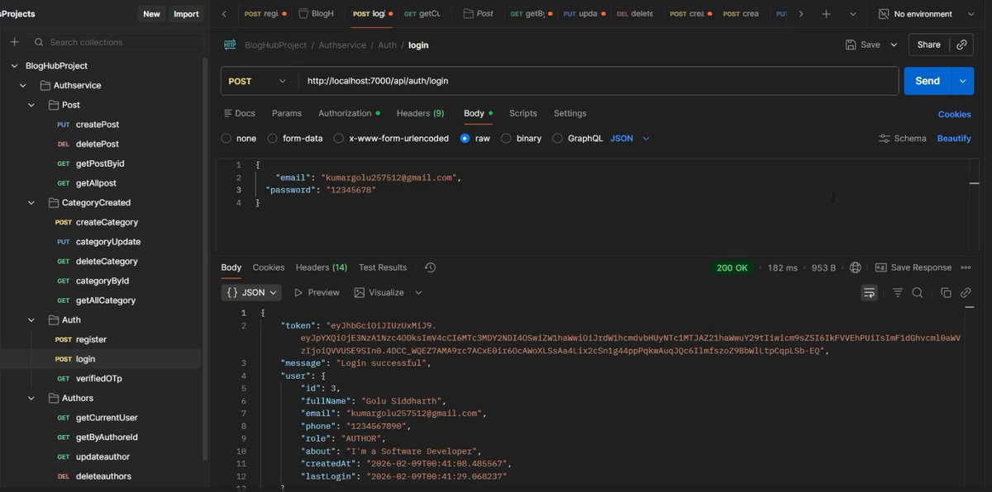Click the request URL input field
The image size is (992, 492).
[x=599, y=81]
